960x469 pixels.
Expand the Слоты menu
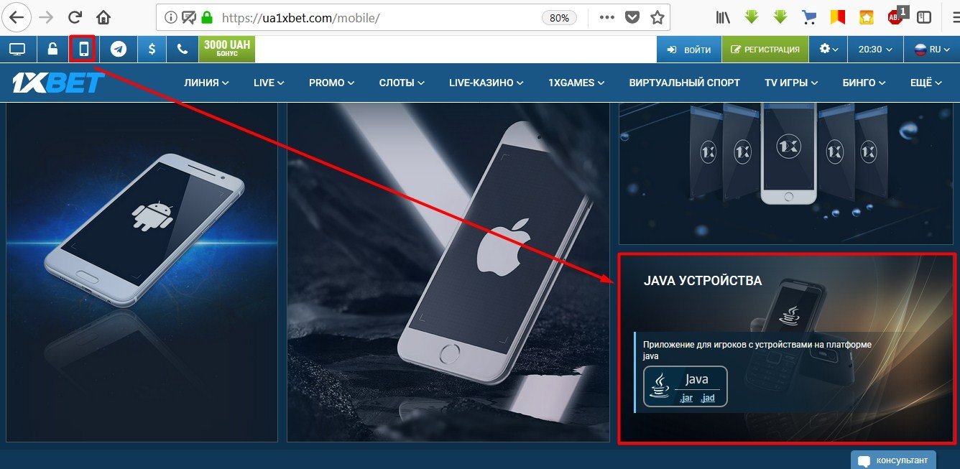tap(402, 83)
